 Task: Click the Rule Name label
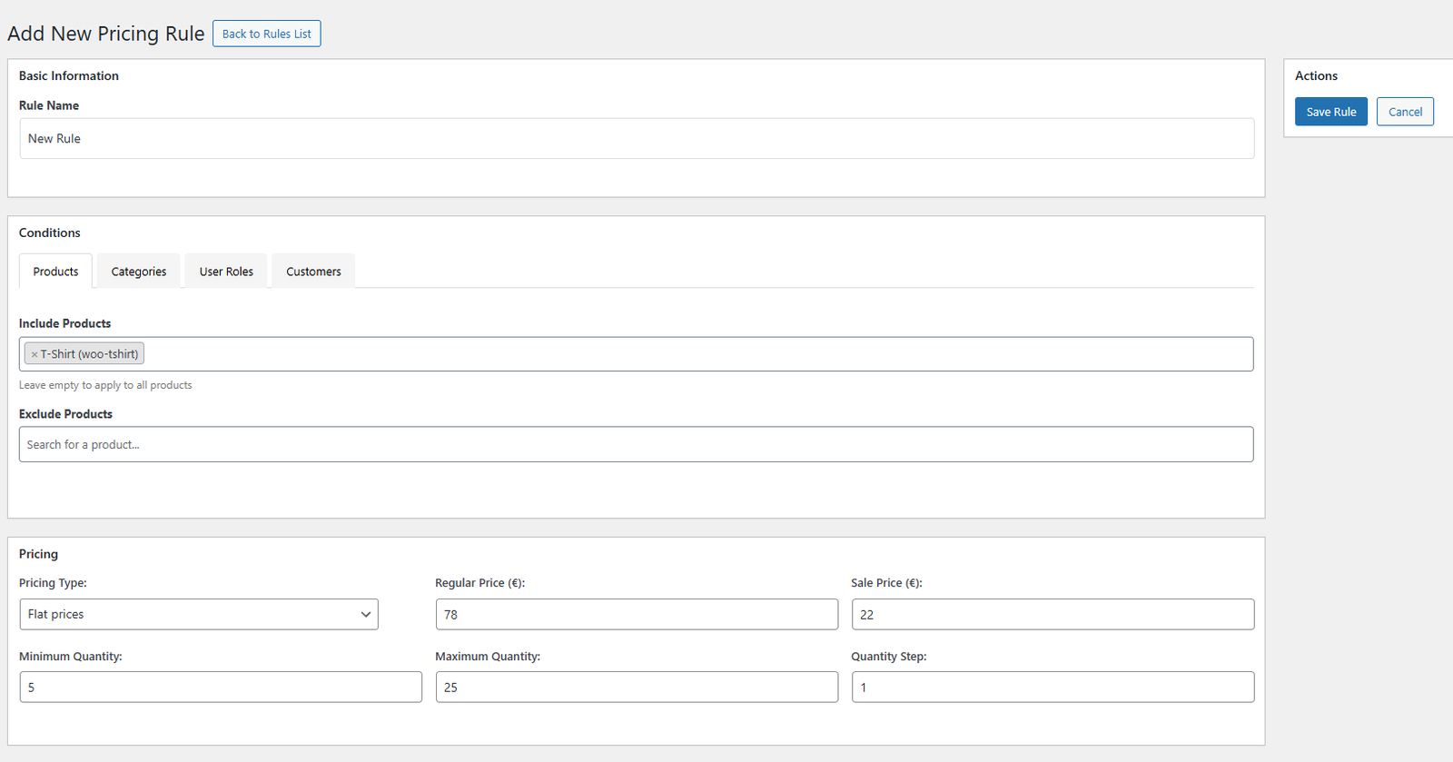click(x=49, y=105)
